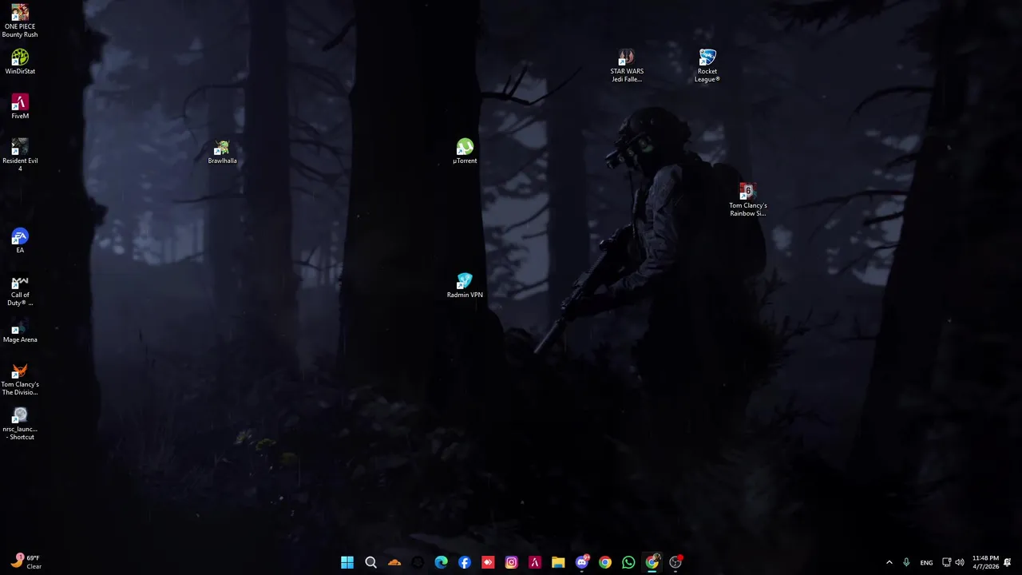The image size is (1022, 575).
Task: Open the red AnyDesk taskbar icon
Action: tap(488, 562)
